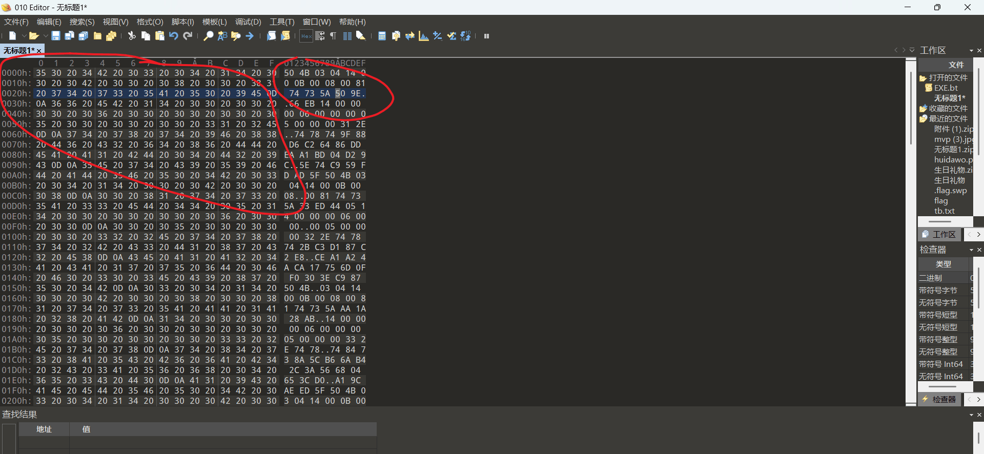This screenshot has width=984, height=454.
Task: Expand the Open file dropdown arrow
Action: pos(46,36)
